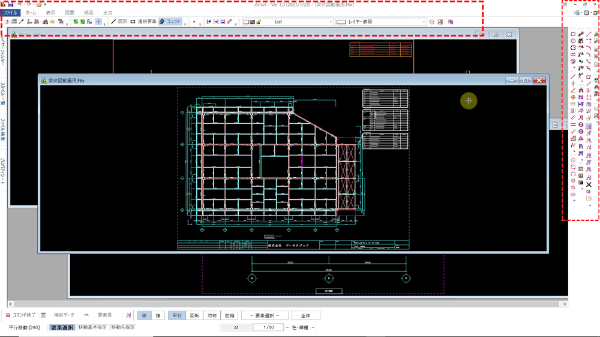Click the レイヤー参照 color swatch box
This screenshot has height=337, width=600.
pos(341,22)
